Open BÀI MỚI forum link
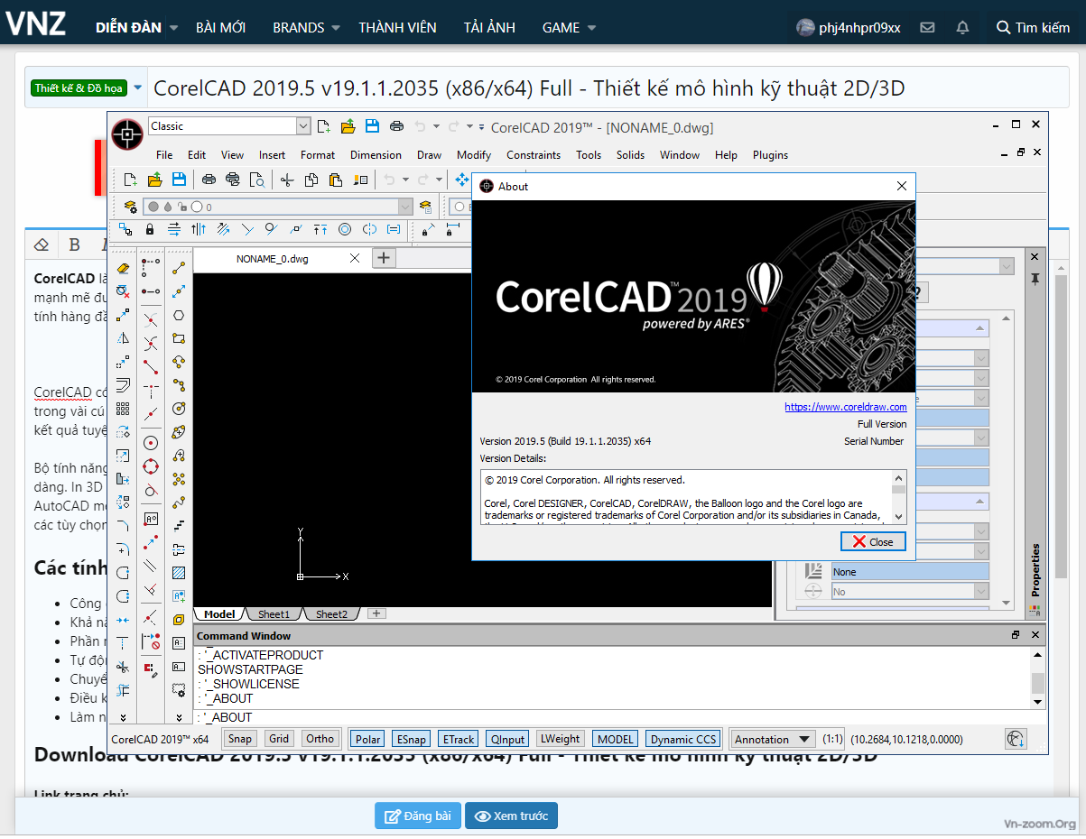 (220, 28)
